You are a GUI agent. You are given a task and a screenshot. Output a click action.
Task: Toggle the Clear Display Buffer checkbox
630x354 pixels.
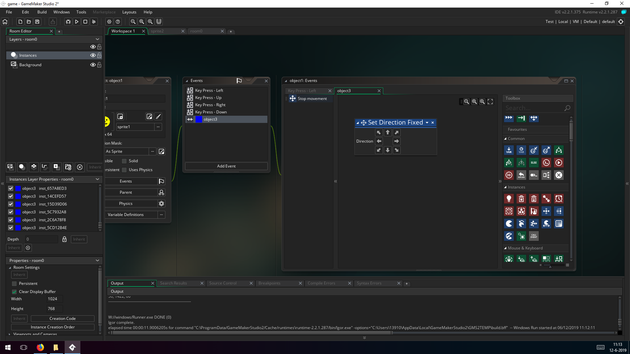(14, 292)
